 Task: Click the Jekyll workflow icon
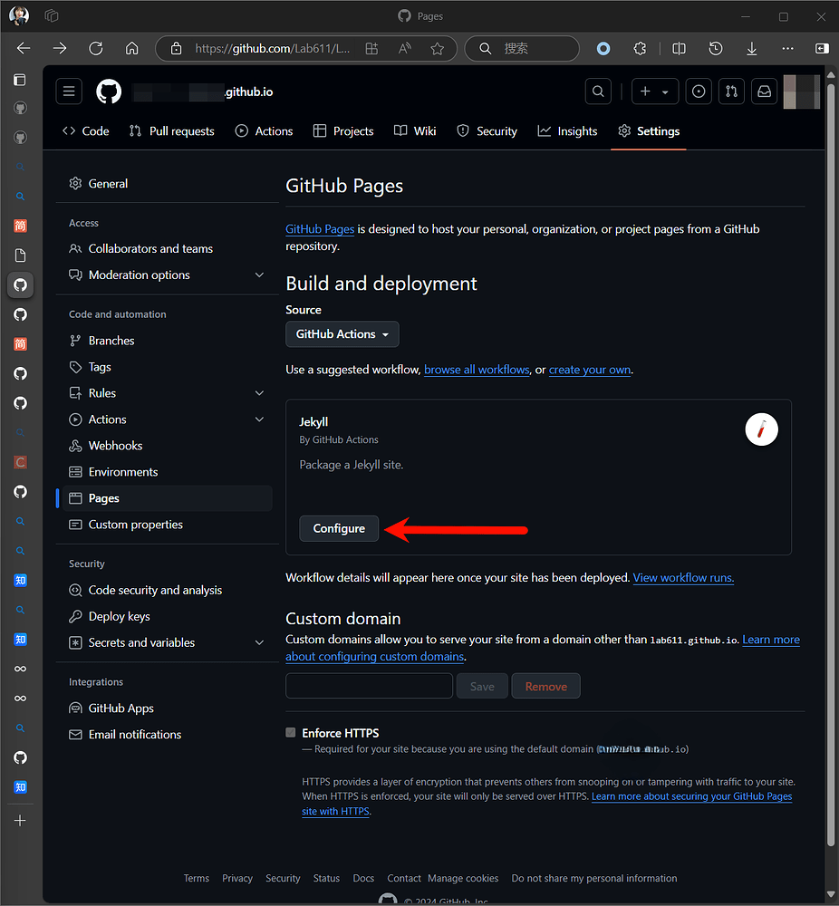[761, 429]
